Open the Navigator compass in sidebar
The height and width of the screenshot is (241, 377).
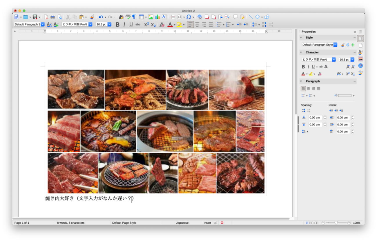click(x=360, y=66)
